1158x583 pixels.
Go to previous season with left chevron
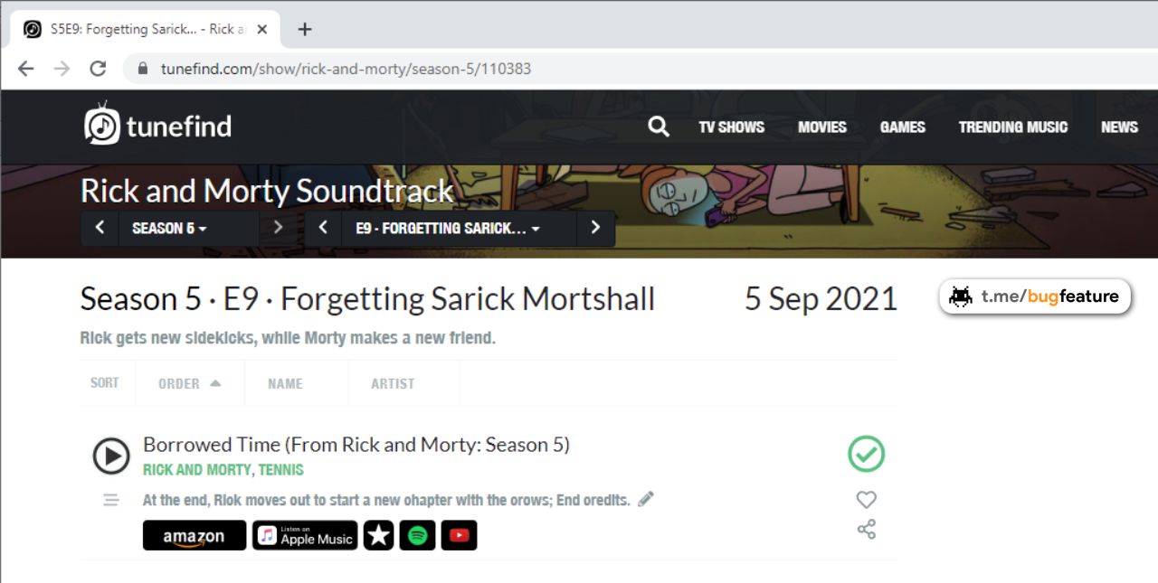point(100,228)
